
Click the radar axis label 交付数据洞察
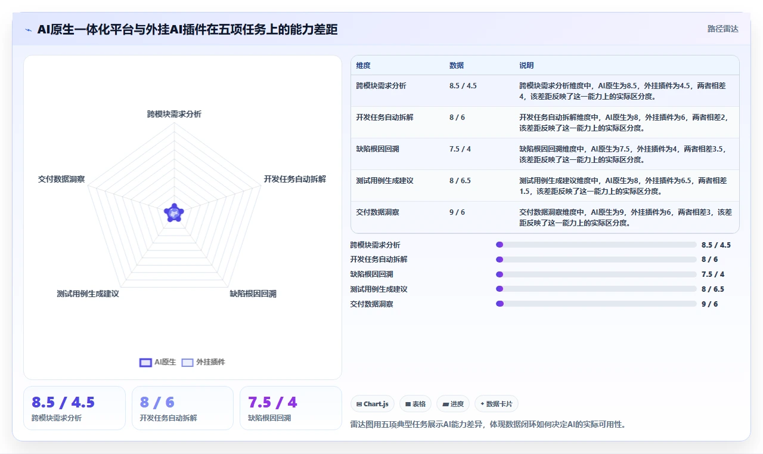click(61, 179)
